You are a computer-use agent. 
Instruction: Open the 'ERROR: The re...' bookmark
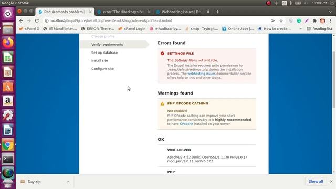[98, 29]
